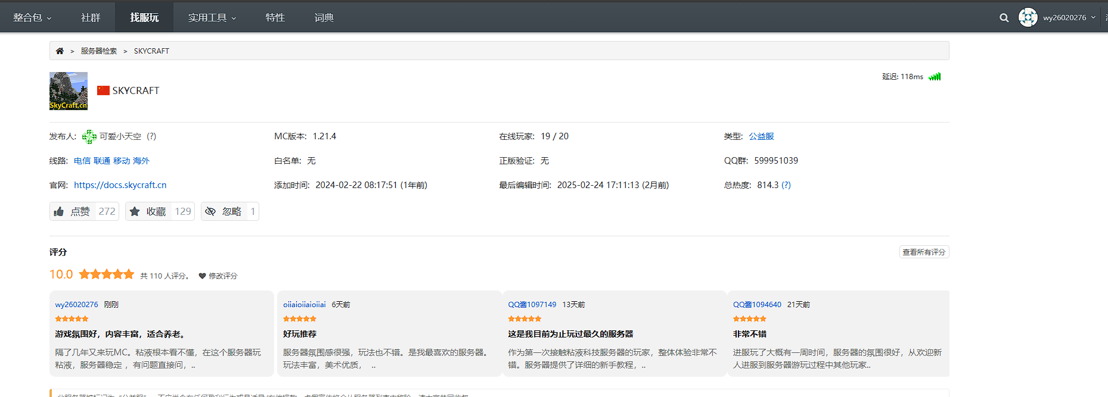Go to the 特性 nav item
The height and width of the screenshot is (397, 1108).
point(275,18)
